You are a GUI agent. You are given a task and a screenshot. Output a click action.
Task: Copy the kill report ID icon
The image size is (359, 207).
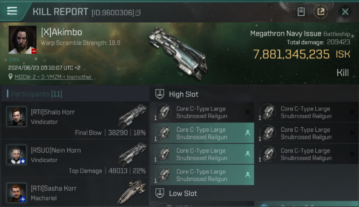138,12
